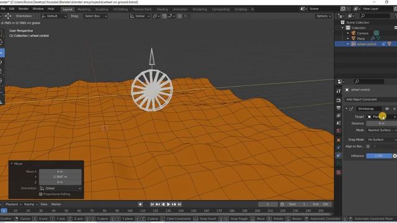Switch to the Sculpting workspace tab
The height and width of the screenshot is (223, 397).
(x=102, y=9)
